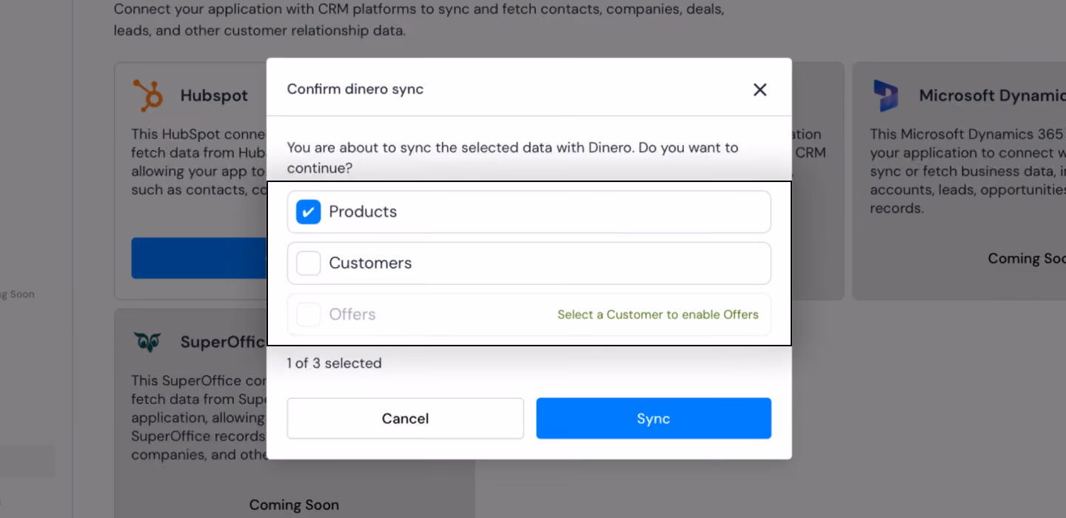Viewport: 1066px width, 518px height.
Task: Click the sync confirmation message text
Action: point(512,158)
